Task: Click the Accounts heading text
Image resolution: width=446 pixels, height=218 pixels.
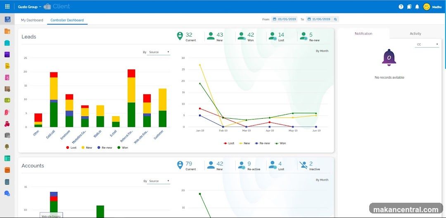Action: click(x=33, y=166)
